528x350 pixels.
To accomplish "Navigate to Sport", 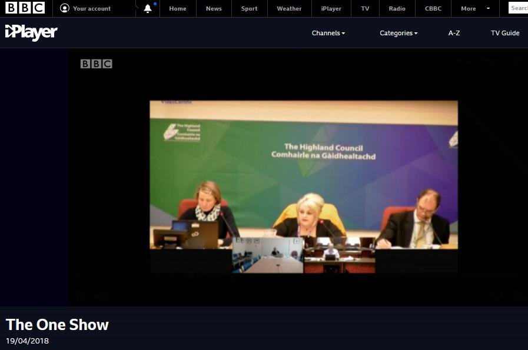I will click(249, 8).
